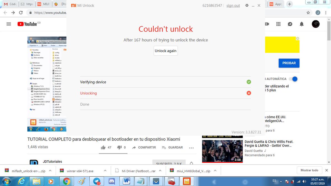Click the JDTutoriales channel avatar
Image resolution: width=331 pixels, height=186 pixels.
pos(34,162)
